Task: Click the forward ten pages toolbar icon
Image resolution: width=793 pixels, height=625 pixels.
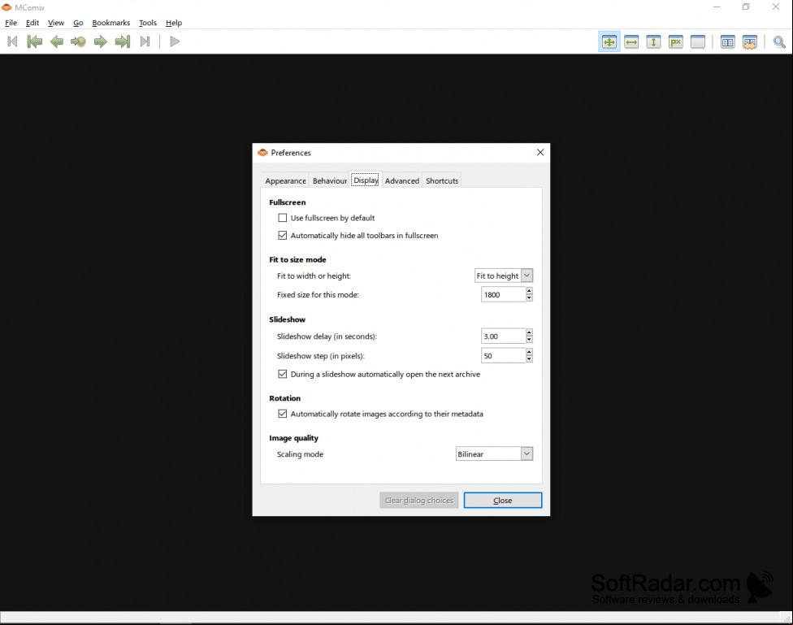Action: coord(123,41)
